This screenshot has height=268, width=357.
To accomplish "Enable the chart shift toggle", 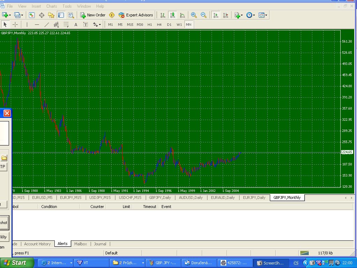I will click(x=226, y=15).
